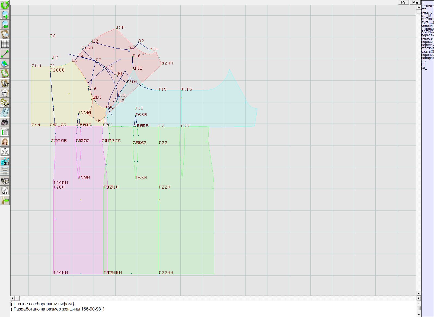This screenshot has width=434, height=317.
Task: Open the woman portrait icon
Action: (5, 142)
